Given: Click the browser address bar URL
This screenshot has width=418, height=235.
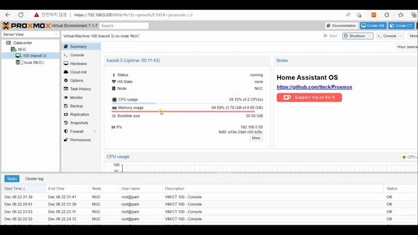Looking at the screenshot, I should pos(133,15).
